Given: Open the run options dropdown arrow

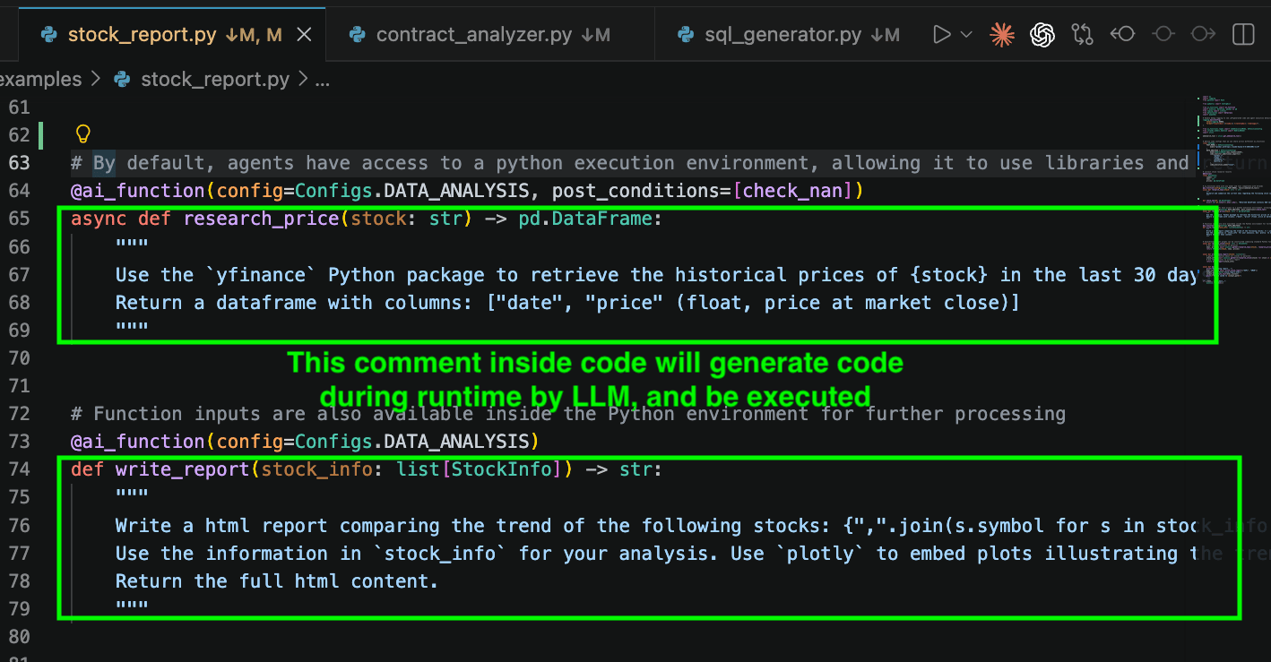Looking at the screenshot, I should [966, 35].
